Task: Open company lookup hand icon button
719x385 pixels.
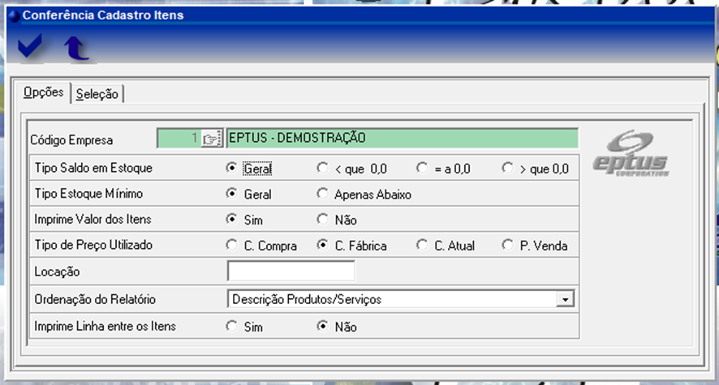Action: coord(211,139)
